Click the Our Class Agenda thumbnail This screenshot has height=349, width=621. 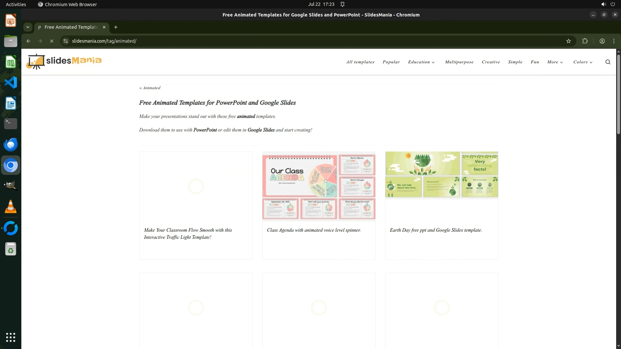(319, 186)
